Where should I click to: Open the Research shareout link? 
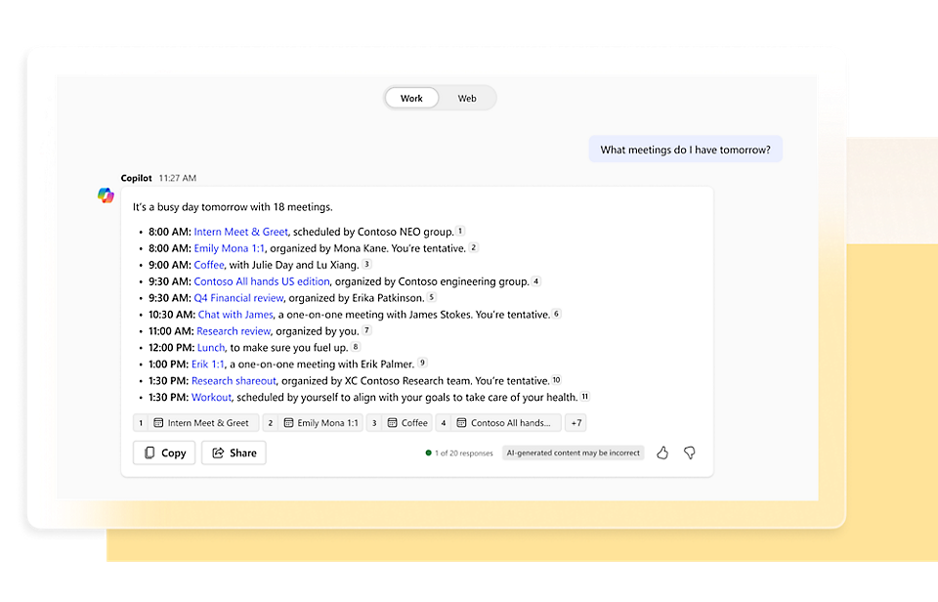[x=234, y=380]
